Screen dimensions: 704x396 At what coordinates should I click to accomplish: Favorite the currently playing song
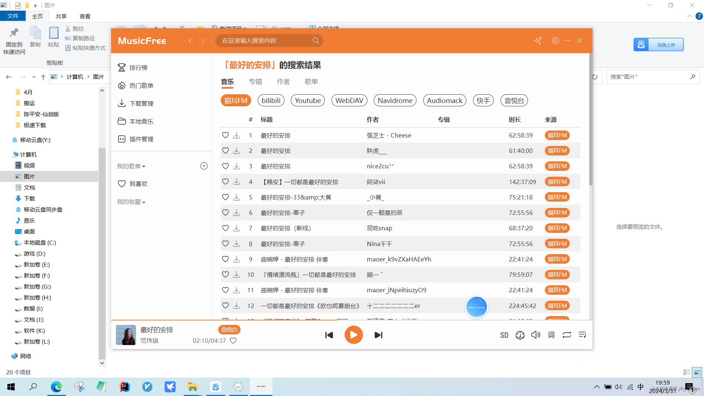click(233, 341)
